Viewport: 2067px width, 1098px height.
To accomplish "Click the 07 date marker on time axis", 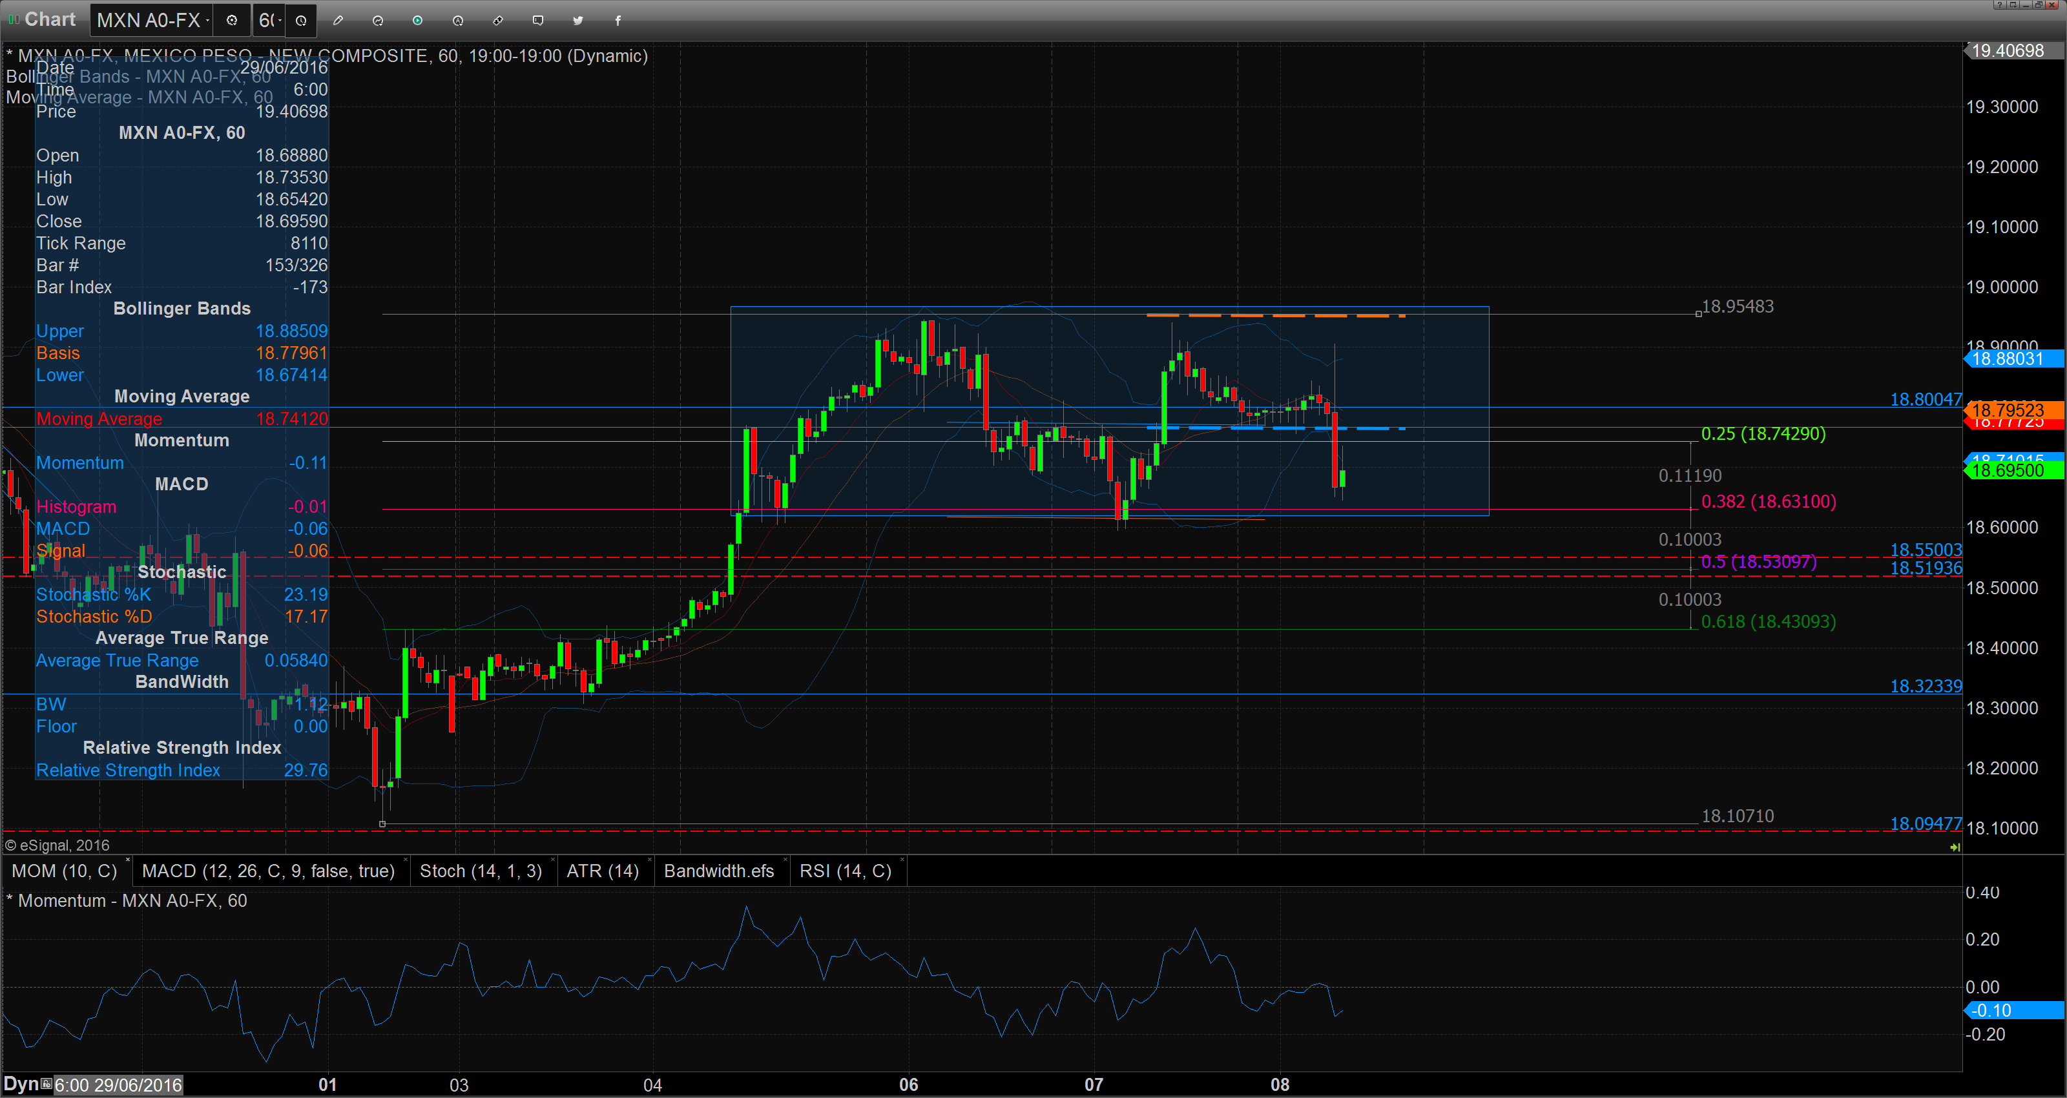I will (1094, 1085).
